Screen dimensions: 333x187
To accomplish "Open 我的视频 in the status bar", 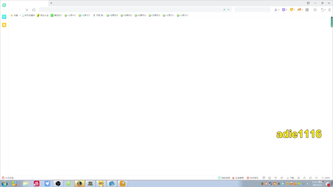I will [x=224, y=178].
